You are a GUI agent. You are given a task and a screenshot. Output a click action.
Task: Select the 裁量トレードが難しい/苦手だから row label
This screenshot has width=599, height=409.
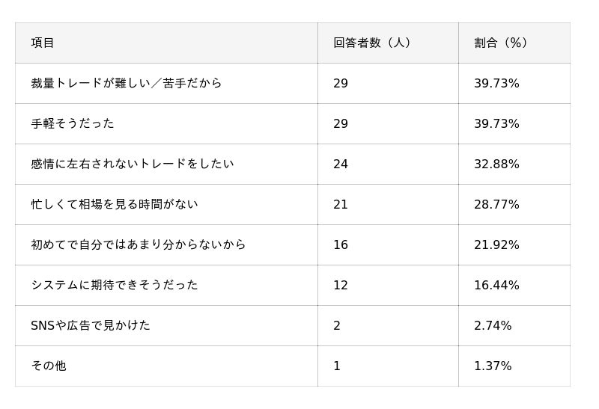(127, 83)
